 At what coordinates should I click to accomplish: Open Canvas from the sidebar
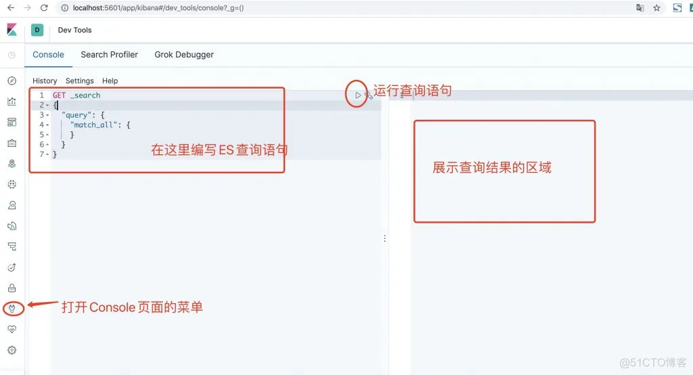(x=12, y=143)
